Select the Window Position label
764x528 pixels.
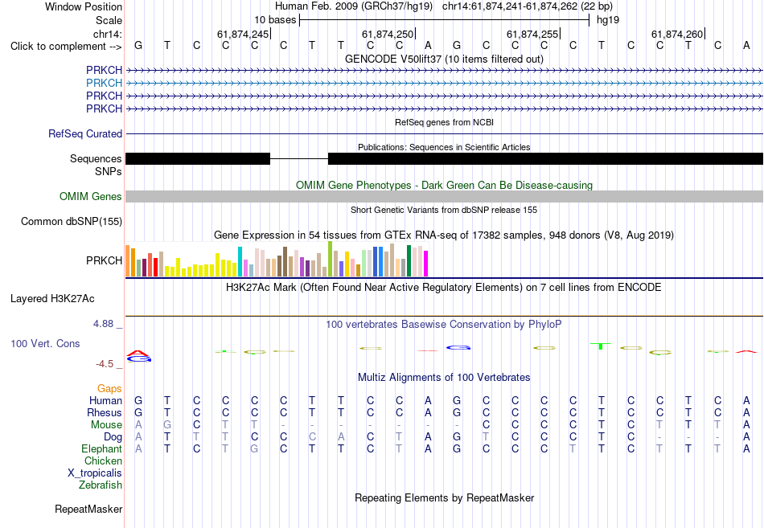tap(84, 6)
